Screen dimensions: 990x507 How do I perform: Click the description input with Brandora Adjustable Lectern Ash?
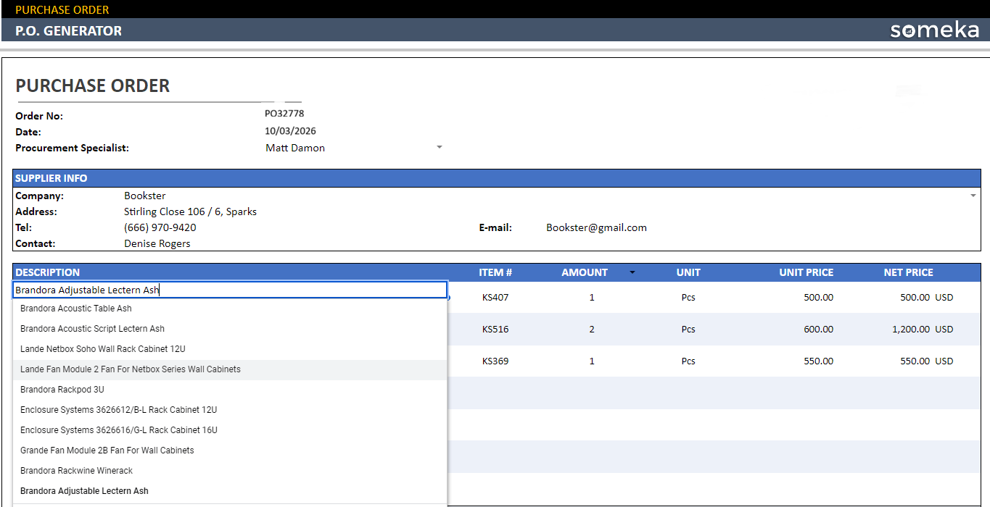[x=229, y=290]
